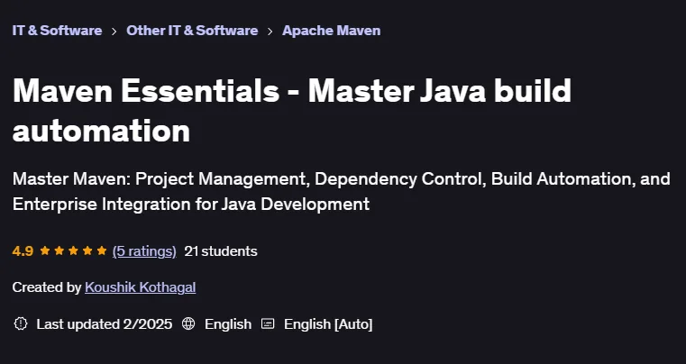The height and width of the screenshot is (364, 686).
Task: Click 'Last updated 2/2025' text
Action: [x=105, y=324]
